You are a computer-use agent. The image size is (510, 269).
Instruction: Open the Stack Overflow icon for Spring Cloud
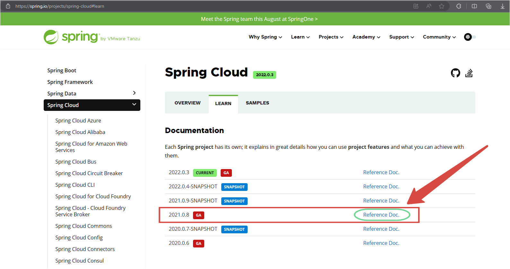click(x=469, y=73)
